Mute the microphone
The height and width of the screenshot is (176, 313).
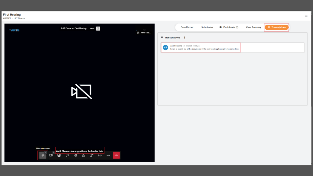click(x=42, y=155)
